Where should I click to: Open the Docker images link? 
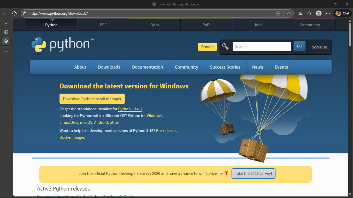pos(72,137)
